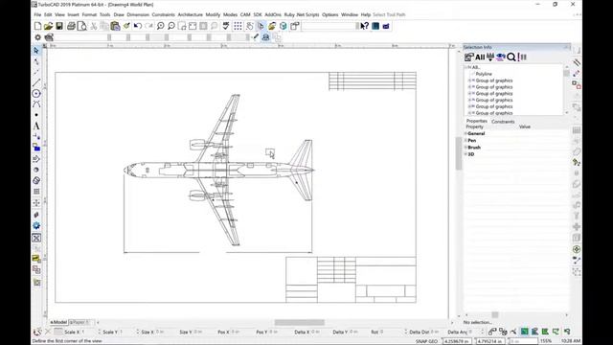Click the Value column header
Viewport: 613px width, 345px height.
[x=525, y=127]
